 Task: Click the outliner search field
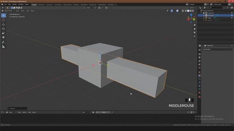[216, 8]
